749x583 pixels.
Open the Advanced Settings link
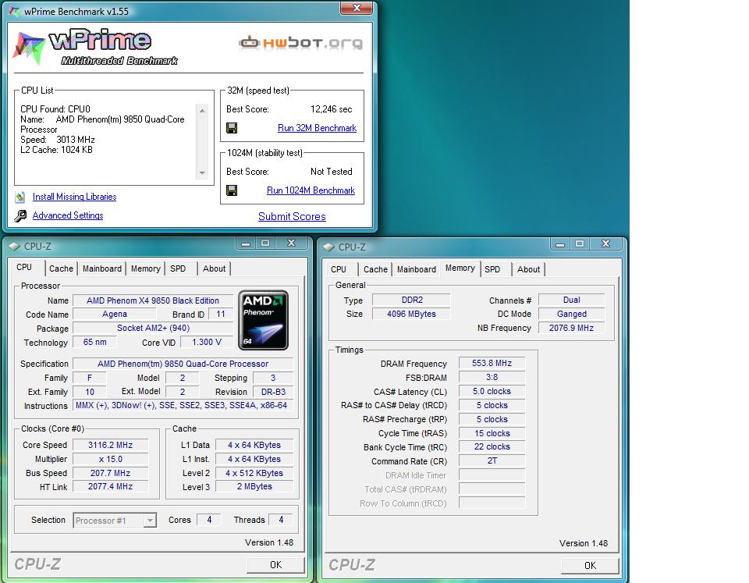pos(68,215)
